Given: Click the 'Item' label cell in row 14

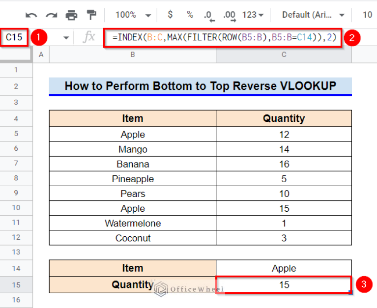Looking at the screenshot, I should 133,268.
